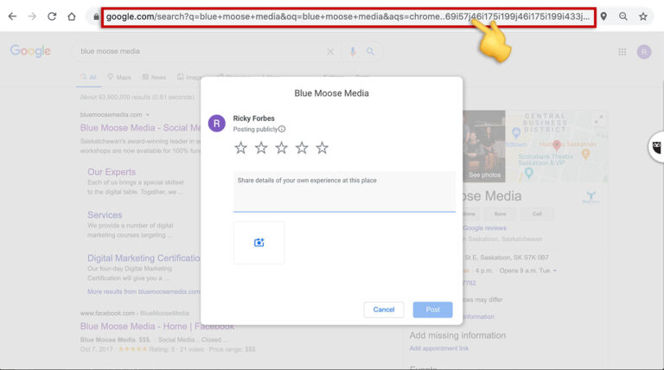Rate two stars in review dialog
The width and height of the screenshot is (664, 370).
click(261, 148)
